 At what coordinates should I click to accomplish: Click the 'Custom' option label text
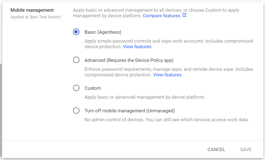93,88
